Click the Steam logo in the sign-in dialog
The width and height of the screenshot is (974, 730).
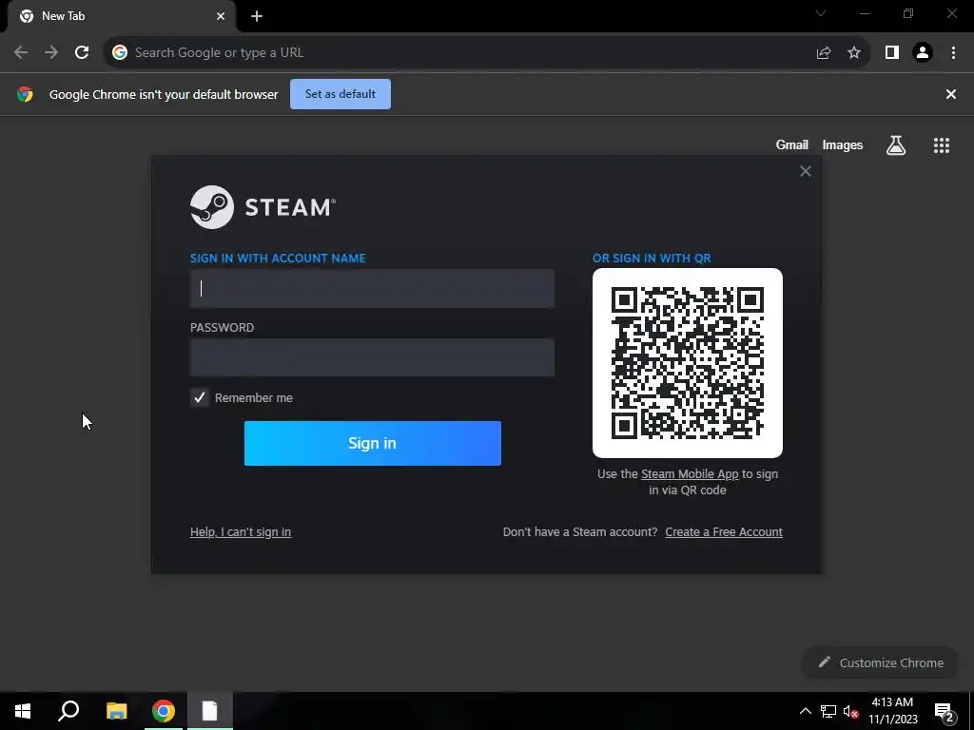point(263,206)
